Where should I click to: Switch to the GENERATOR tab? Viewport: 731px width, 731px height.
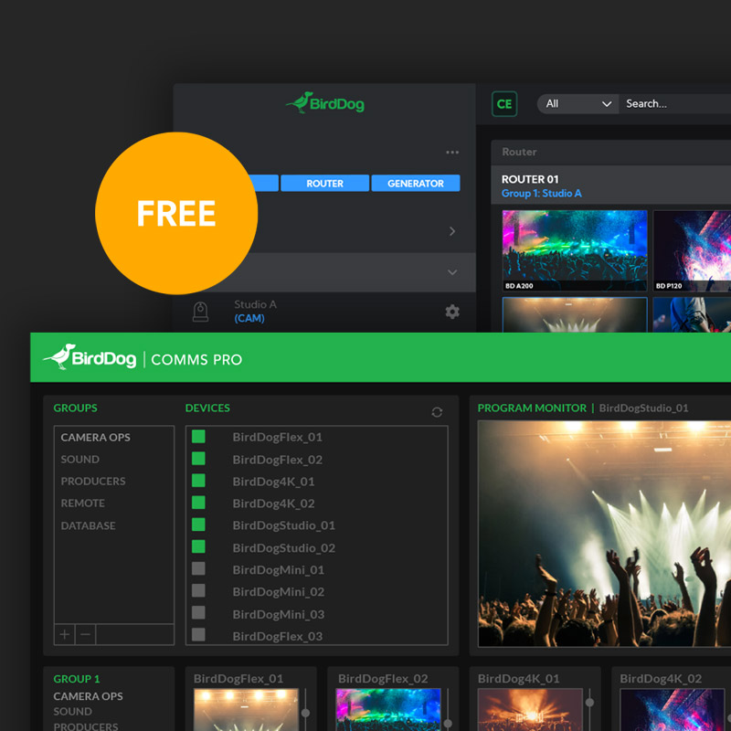tap(416, 184)
